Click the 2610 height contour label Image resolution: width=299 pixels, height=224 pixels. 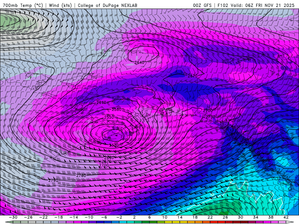(101, 102)
